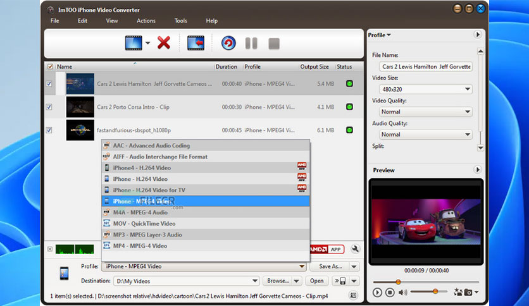This screenshot has height=306, width=529.
Task: Choose iPhone4 - H.264 Video profile
Action: (206, 168)
